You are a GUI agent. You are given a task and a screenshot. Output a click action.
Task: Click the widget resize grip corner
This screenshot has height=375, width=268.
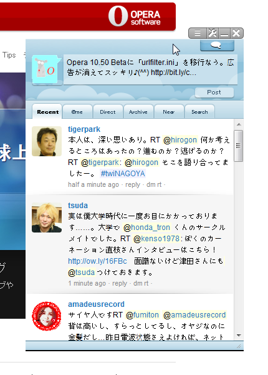[239, 346]
